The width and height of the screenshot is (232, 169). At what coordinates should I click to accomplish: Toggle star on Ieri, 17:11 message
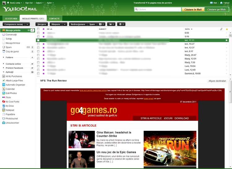pos(226,40)
